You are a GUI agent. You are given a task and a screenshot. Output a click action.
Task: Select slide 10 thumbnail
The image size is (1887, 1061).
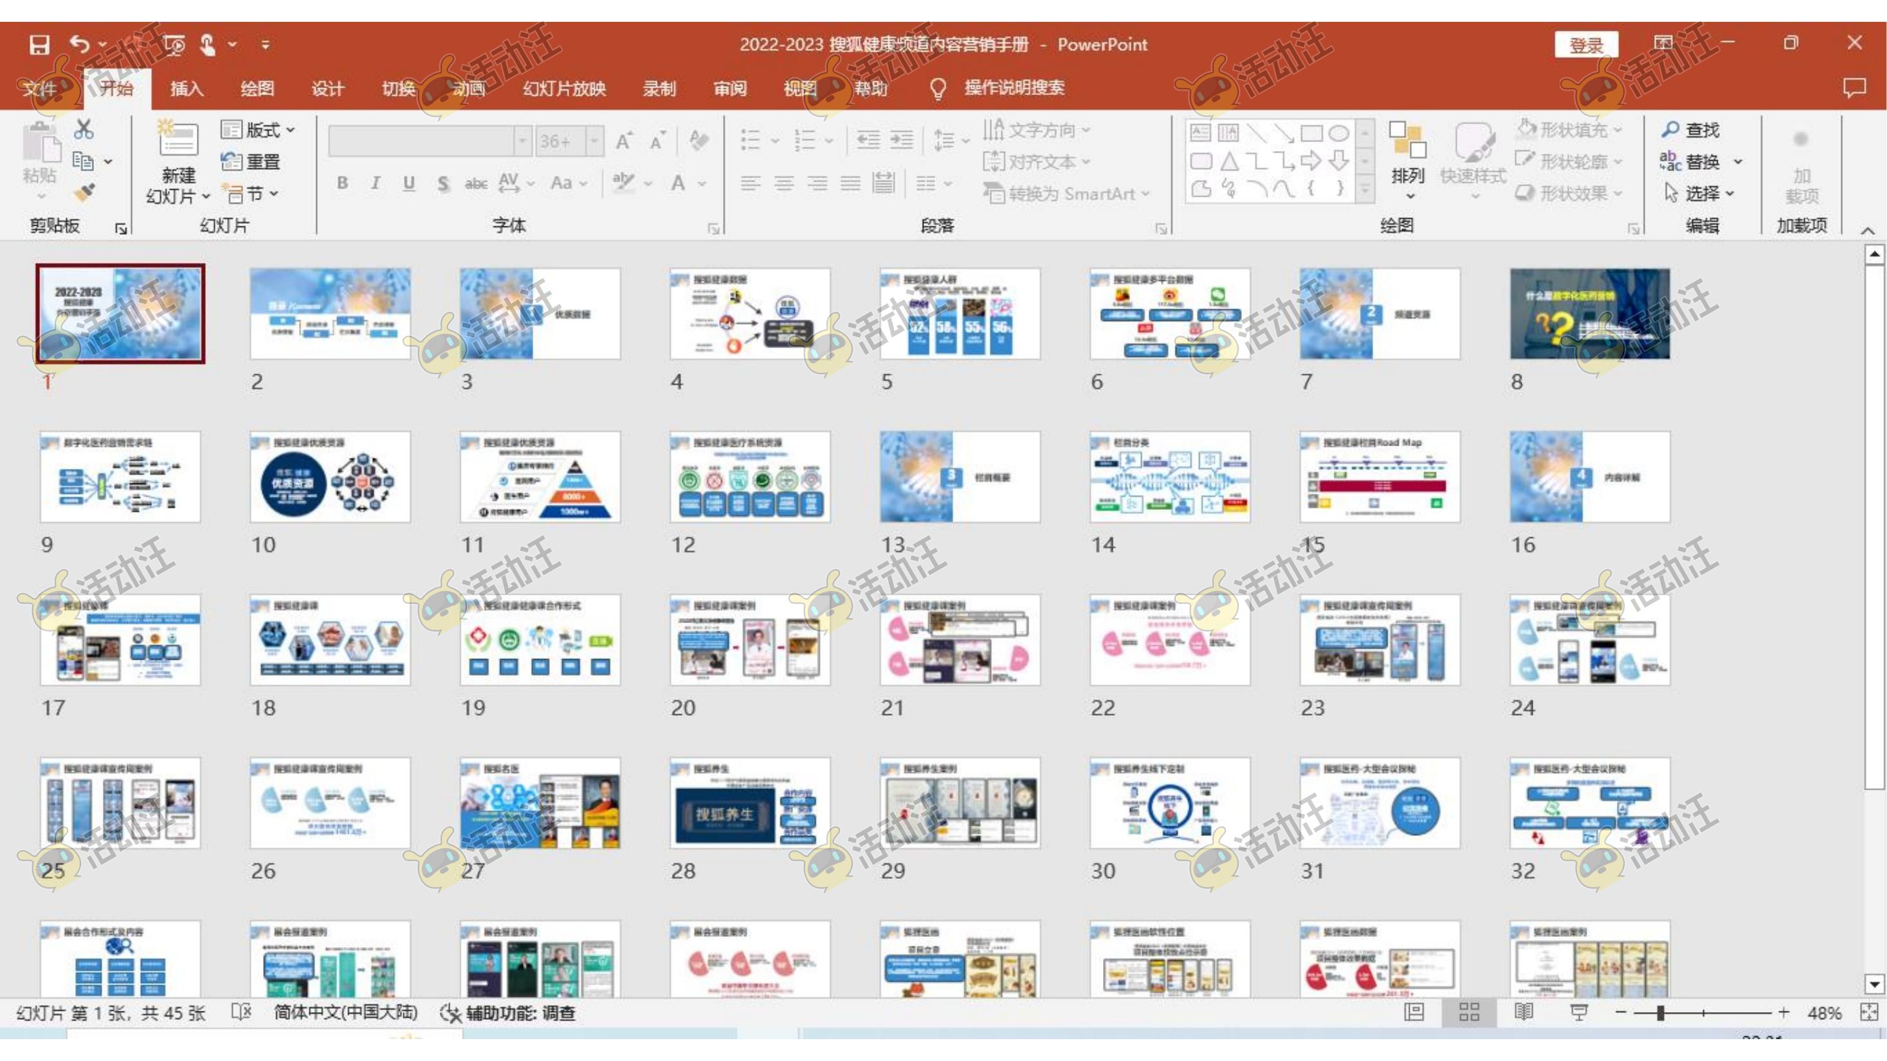tap(330, 476)
